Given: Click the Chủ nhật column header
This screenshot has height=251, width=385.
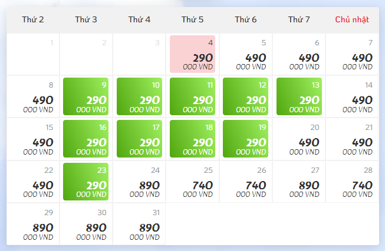Looking at the screenshot, I should coord(352,20).
